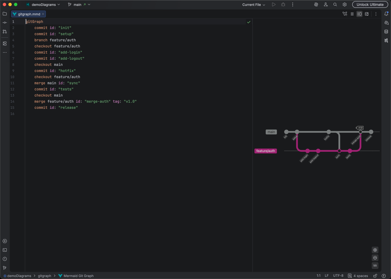Open the three-dot more actions menu

[292, 4]
